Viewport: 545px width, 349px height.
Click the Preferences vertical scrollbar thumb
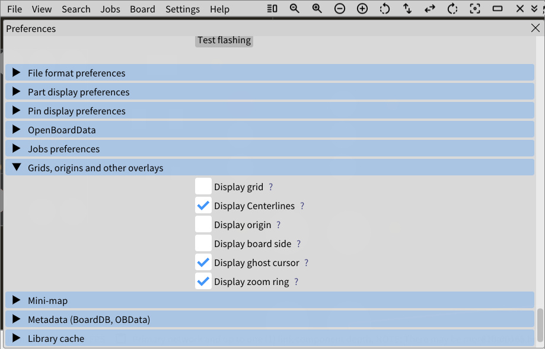pos(540,325)
